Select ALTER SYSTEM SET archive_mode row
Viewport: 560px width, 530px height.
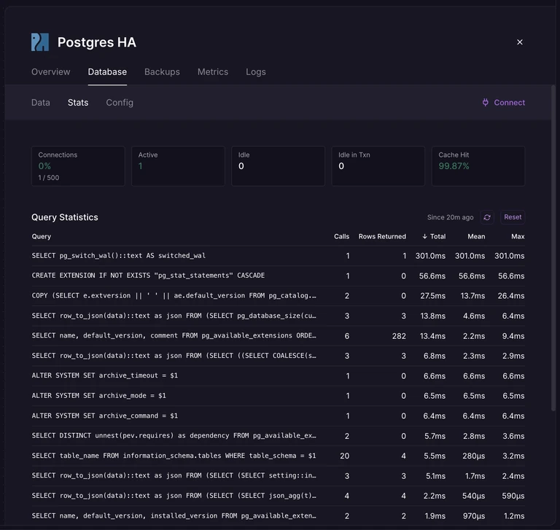pyautogui.click(x=279, y=396)
